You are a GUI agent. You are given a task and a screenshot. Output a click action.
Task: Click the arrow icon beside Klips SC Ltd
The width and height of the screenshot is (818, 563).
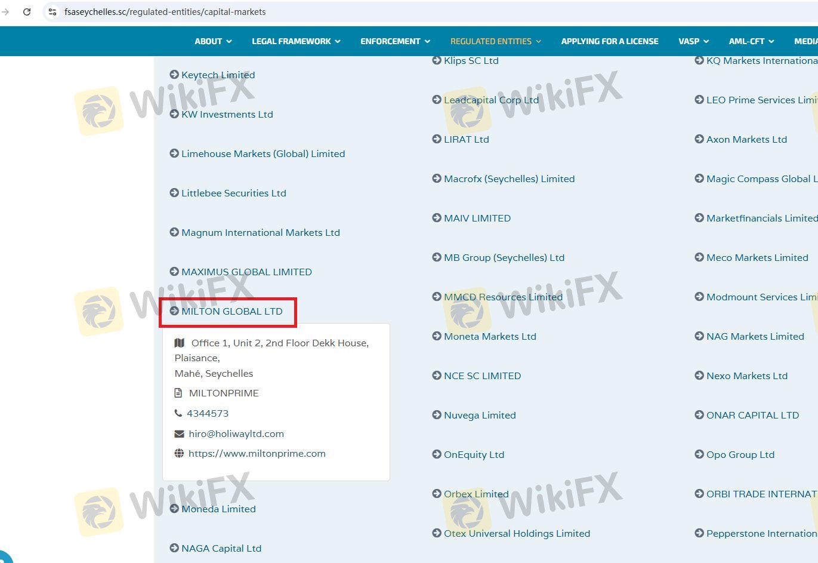[x=437, y=60]
